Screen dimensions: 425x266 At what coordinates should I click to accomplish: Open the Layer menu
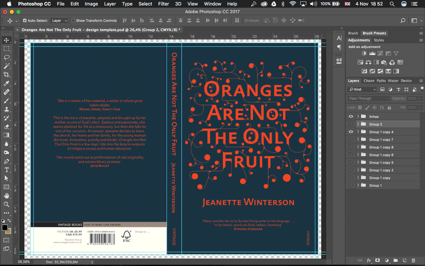point(110,4)
